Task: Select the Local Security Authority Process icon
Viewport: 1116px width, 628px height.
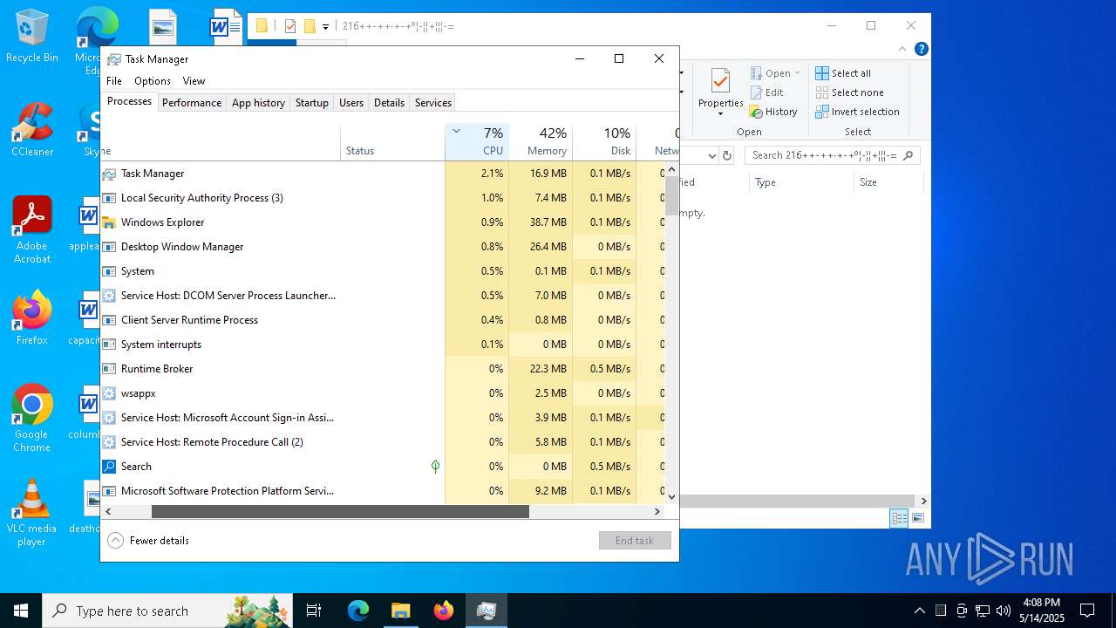Action: pyautogui.click(x=109, y=198)
